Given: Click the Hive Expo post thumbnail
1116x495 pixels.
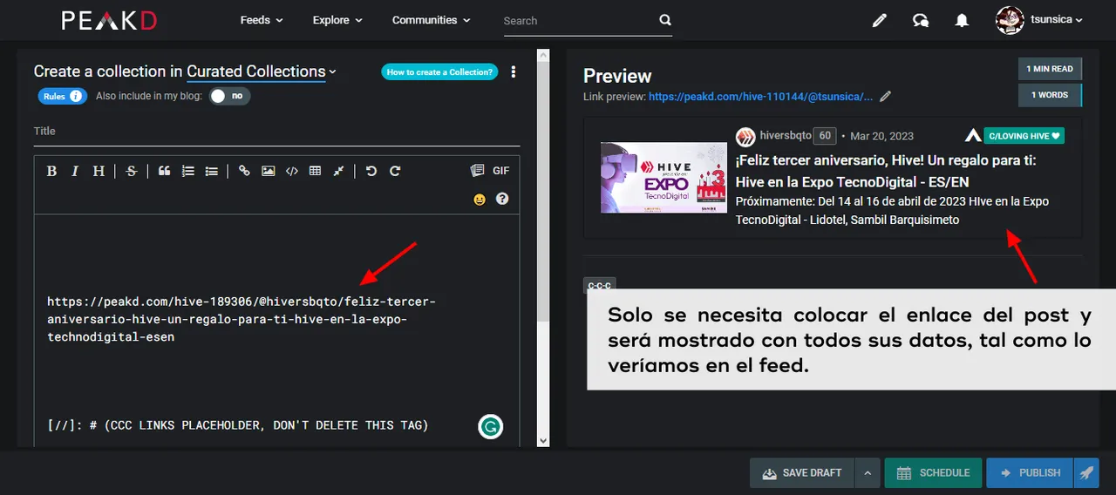Looking at the screenshot, I should coord(663,178).
